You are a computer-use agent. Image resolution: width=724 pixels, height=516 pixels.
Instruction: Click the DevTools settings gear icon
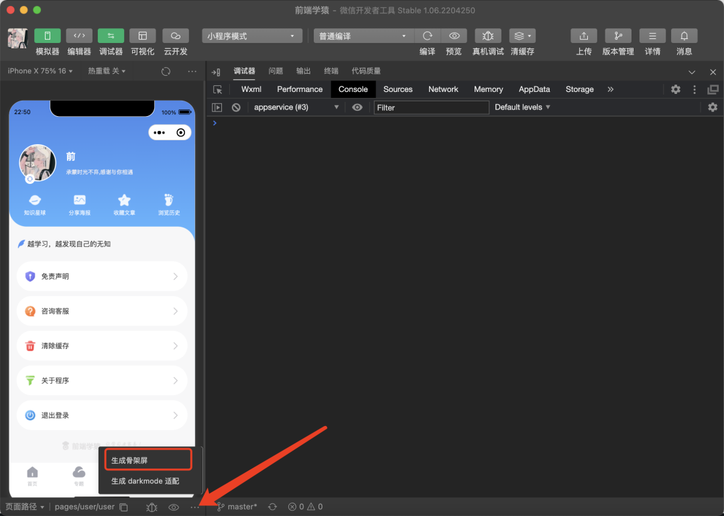(x=676, y=89)
